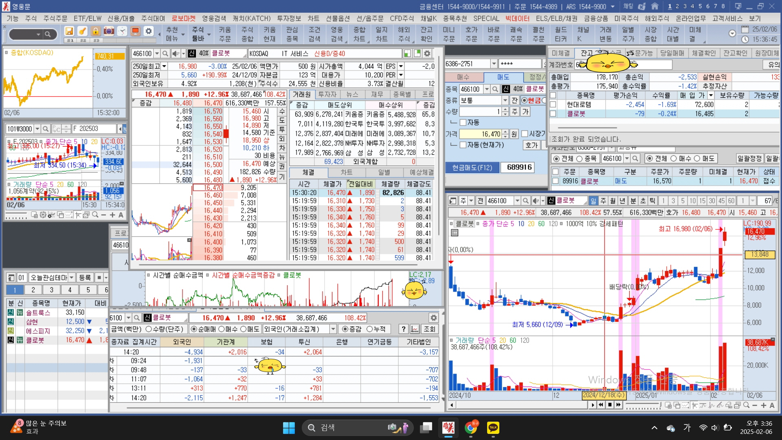The width and height of the screenshot is (782, 440).
Task: Click the floppy disk save icon
Action: (69, 31)
